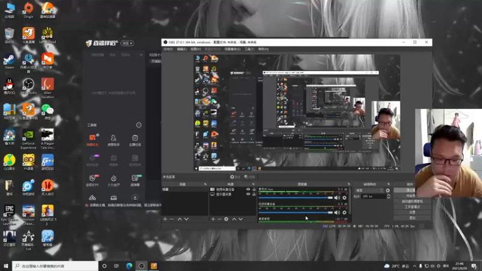The width and height of the screenshot is (482, 271).
Task: Open the Recycle Bin on the desktop
Action: tap(9, 36)
